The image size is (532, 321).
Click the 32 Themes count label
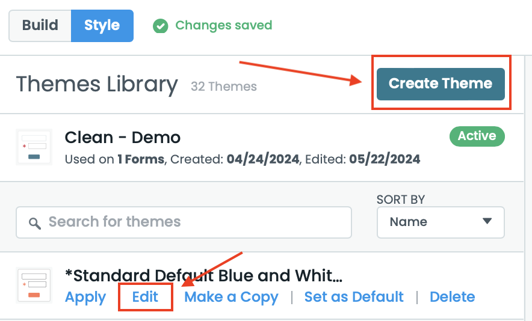(x=224, y=87)
